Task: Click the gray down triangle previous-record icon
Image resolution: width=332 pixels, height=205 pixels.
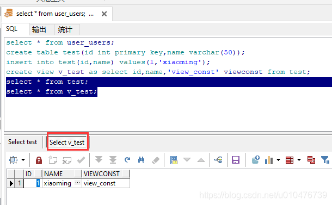Action: tap(187, 159)
